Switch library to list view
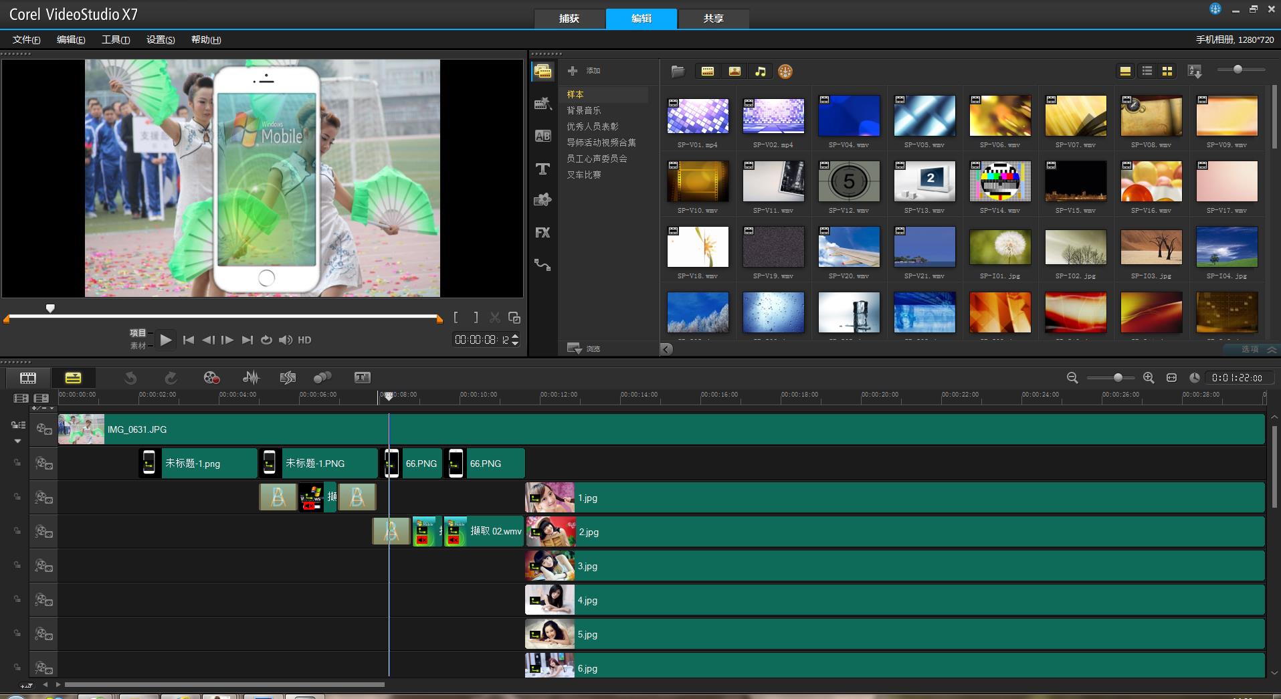1281x699 pixels. tap(1147, 71)
